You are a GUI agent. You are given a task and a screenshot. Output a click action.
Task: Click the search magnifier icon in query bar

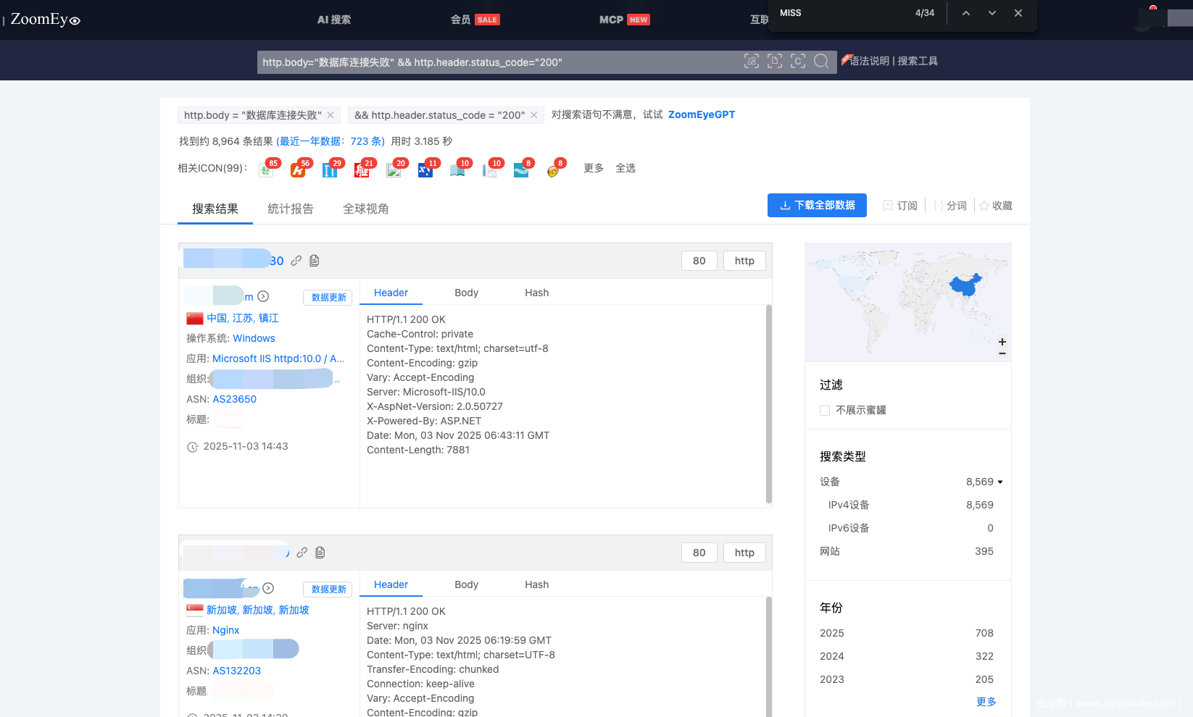[x=821, y=62]
